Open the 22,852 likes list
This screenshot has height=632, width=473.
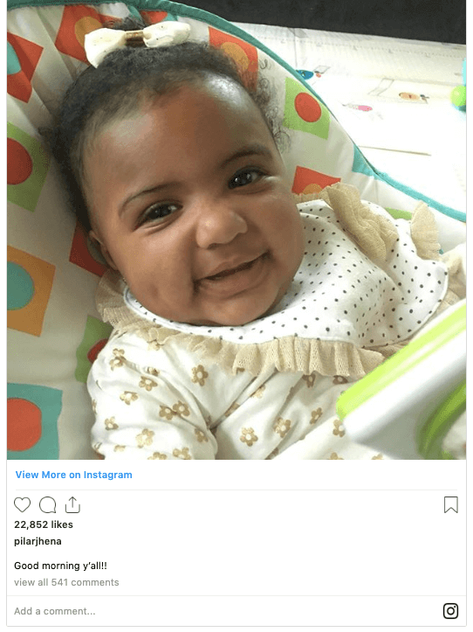[44, 524]
